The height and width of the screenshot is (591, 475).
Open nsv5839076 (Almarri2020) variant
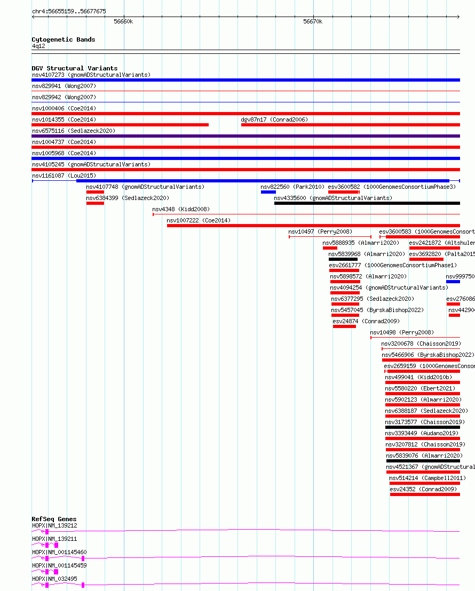click(x=425, y=456)
